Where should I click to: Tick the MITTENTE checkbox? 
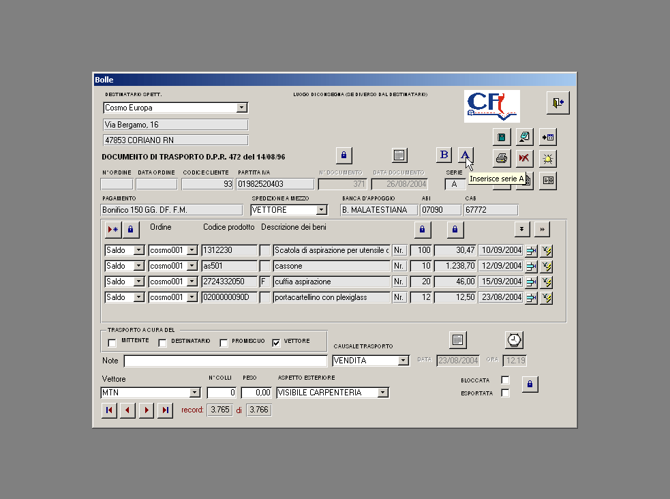(x=112, y=343)
